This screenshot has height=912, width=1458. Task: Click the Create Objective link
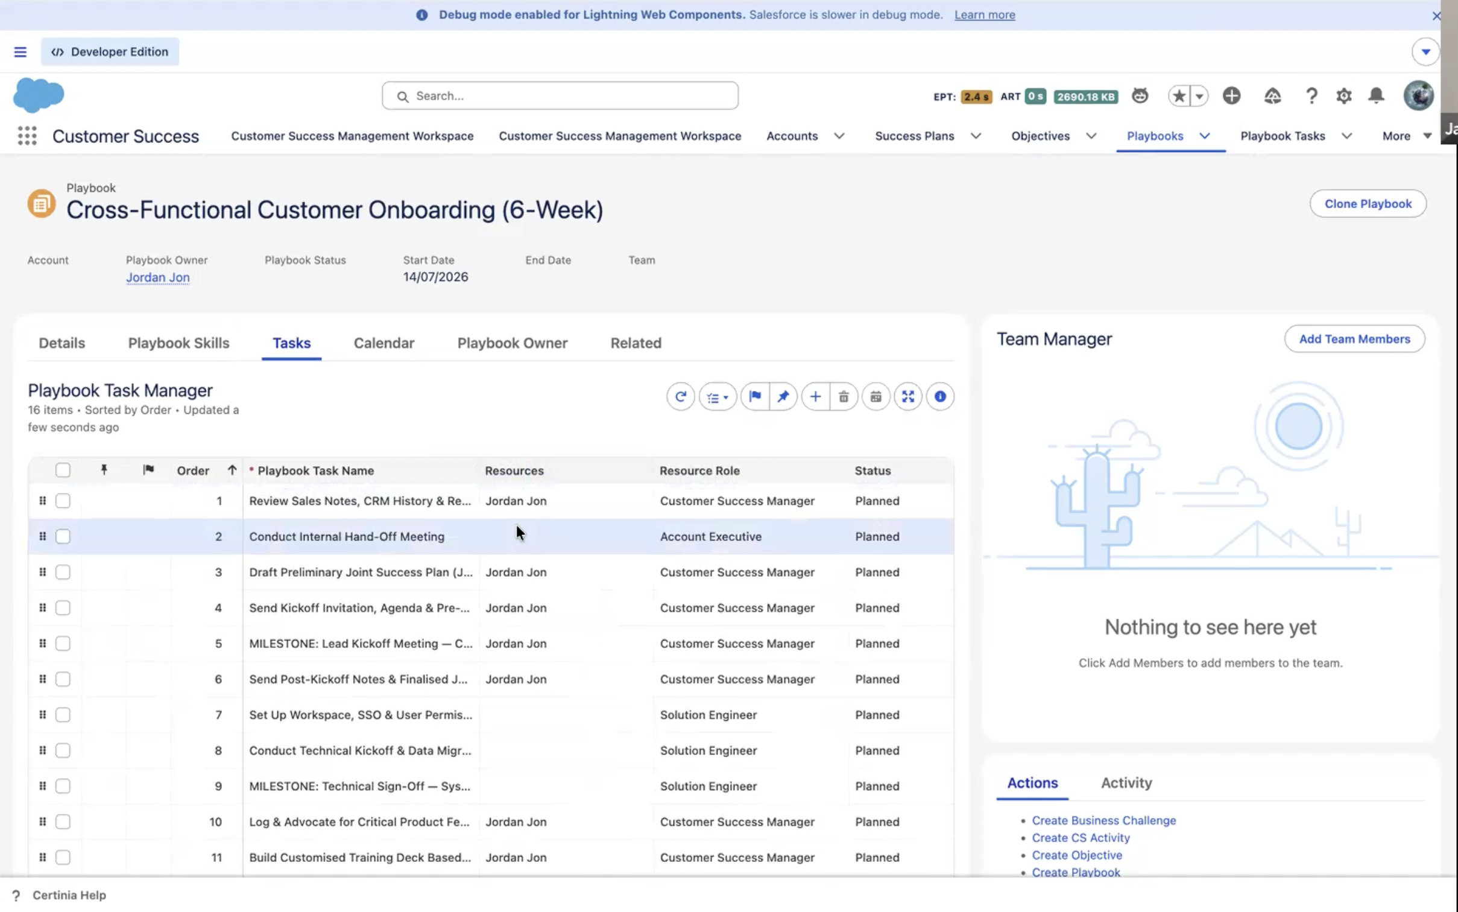(1077, 855)
